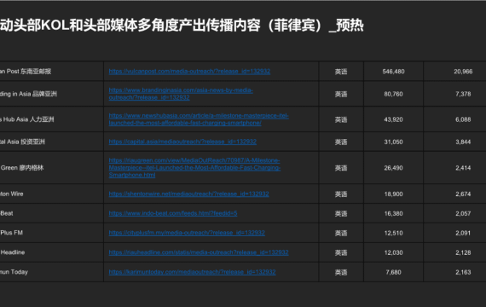Select the cell showing 43,920

393,119
